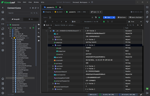
Task: Select the quizAttempts collection
Action: pyautogui.click(x=22, y=84)
